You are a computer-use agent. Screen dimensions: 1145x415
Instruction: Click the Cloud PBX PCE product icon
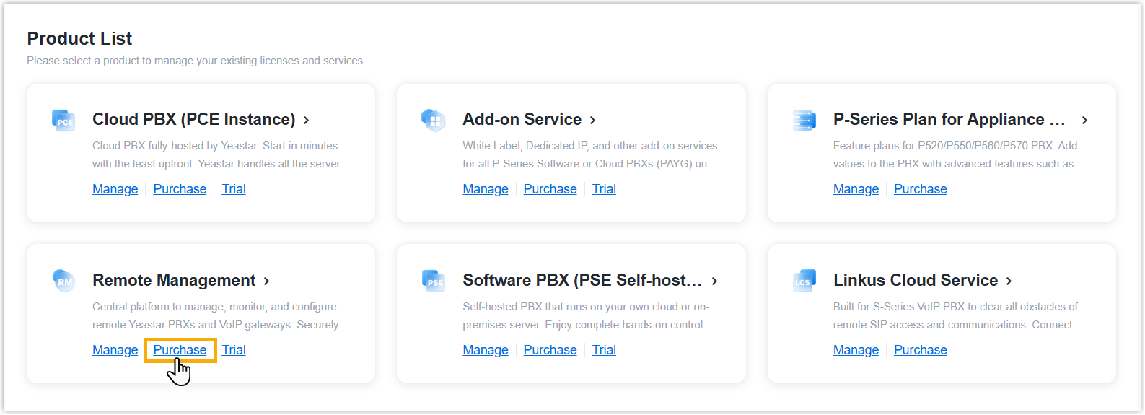pyautogui.click(x=63, y=121)
